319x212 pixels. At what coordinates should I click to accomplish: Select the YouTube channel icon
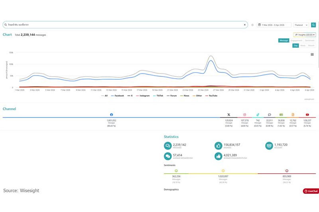click(308, 115)
